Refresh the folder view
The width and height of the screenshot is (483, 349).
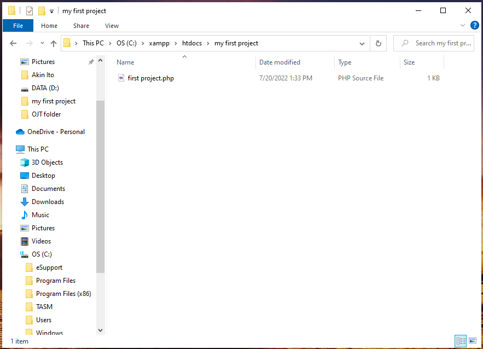(379, 43)
